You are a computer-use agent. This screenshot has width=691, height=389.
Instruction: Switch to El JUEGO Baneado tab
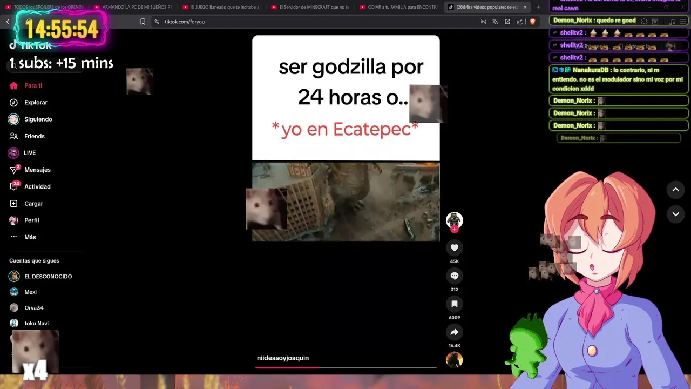tap(221, 7)
